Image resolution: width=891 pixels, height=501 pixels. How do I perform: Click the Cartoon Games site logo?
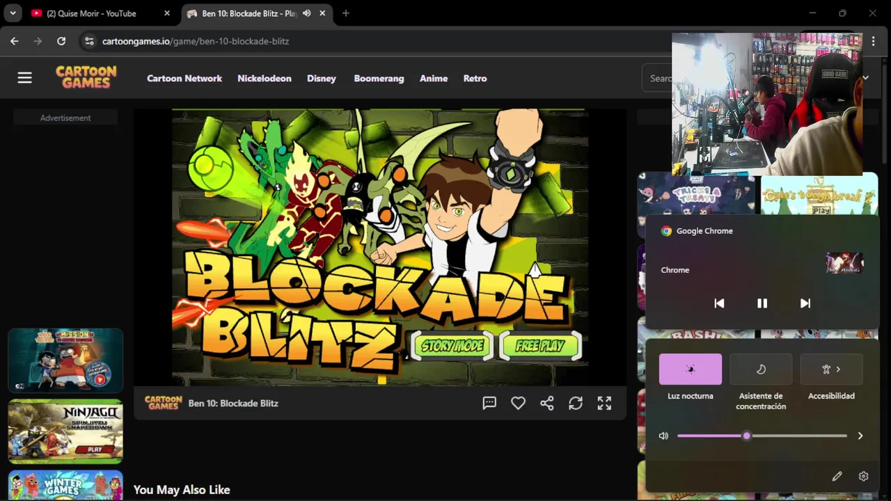click(86, 77)
